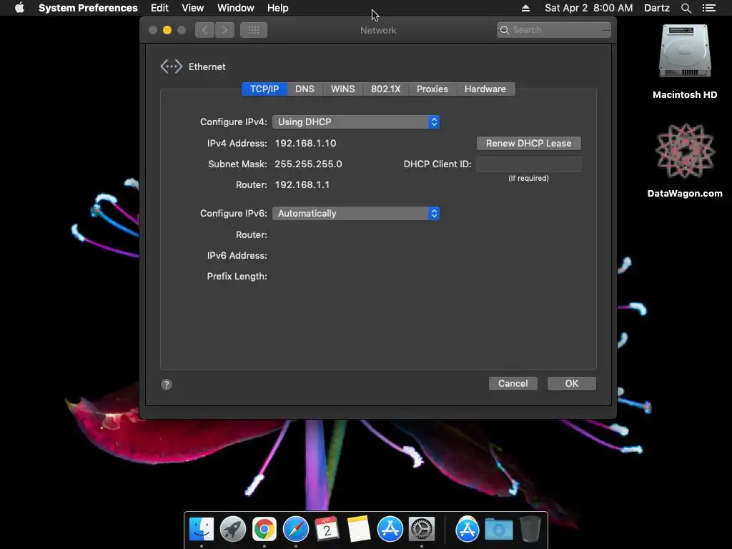Open the Trash in the Dock
Viewport: 732px width, 549px height.
coord(530,529)
